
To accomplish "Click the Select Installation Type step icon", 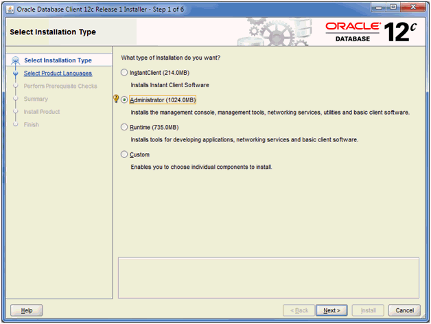I will 15,60.
